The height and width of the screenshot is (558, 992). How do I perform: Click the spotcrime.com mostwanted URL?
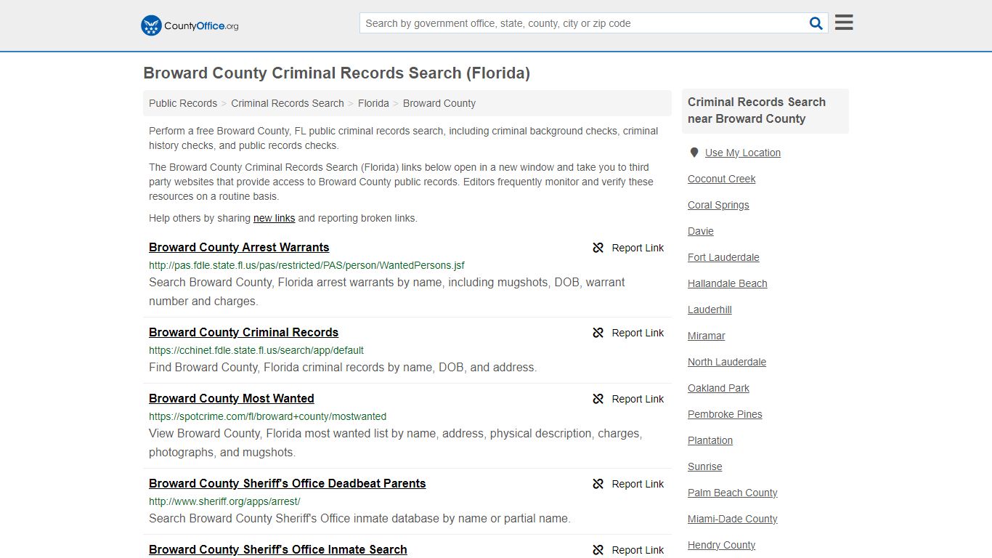point(267,416)
